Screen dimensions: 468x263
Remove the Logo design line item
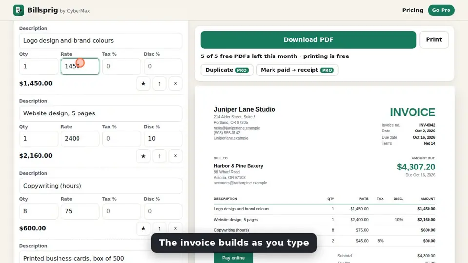175,83
